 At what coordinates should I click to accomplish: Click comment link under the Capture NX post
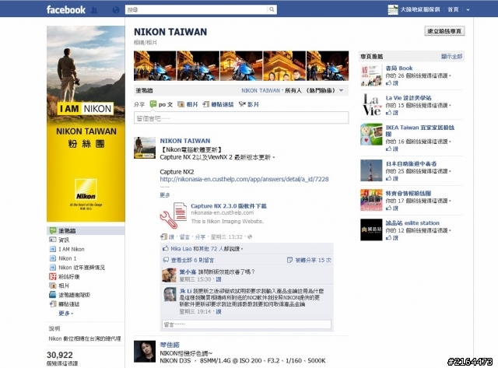(184, 237)
